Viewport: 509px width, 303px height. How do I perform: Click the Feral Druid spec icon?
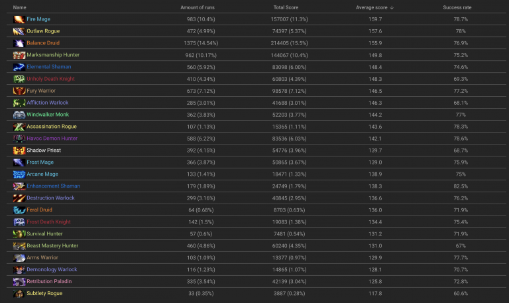pos(19,210)
